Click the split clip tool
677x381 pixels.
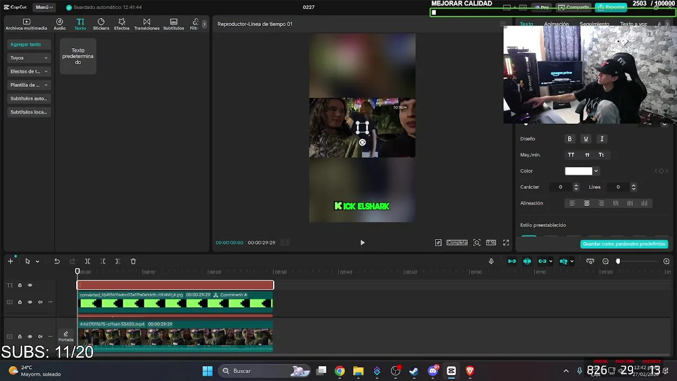(87, 261)
